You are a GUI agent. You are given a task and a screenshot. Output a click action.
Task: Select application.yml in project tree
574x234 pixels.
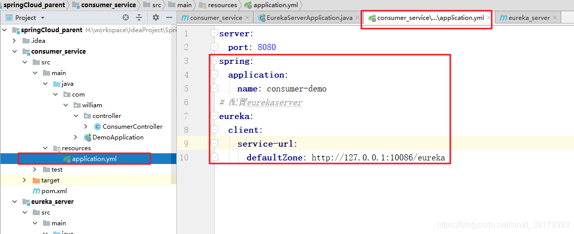(x=89, y=159)
